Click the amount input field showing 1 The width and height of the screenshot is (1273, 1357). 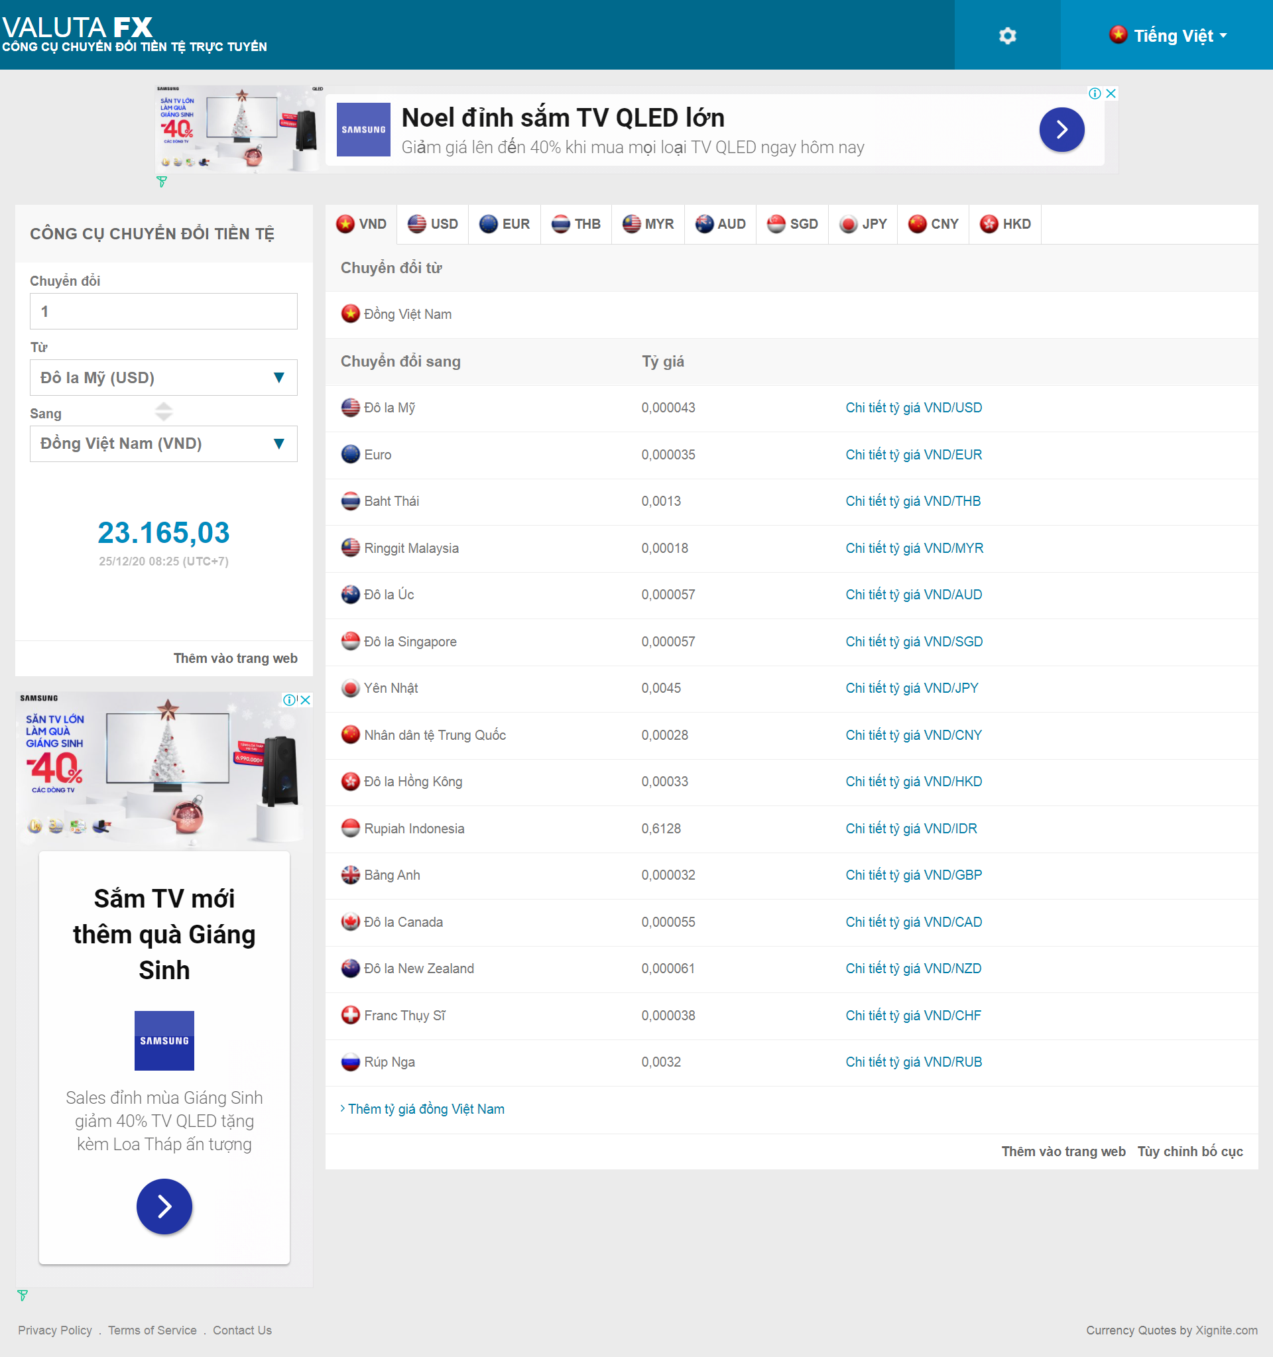pyautogui.click(x=163, y=311)
